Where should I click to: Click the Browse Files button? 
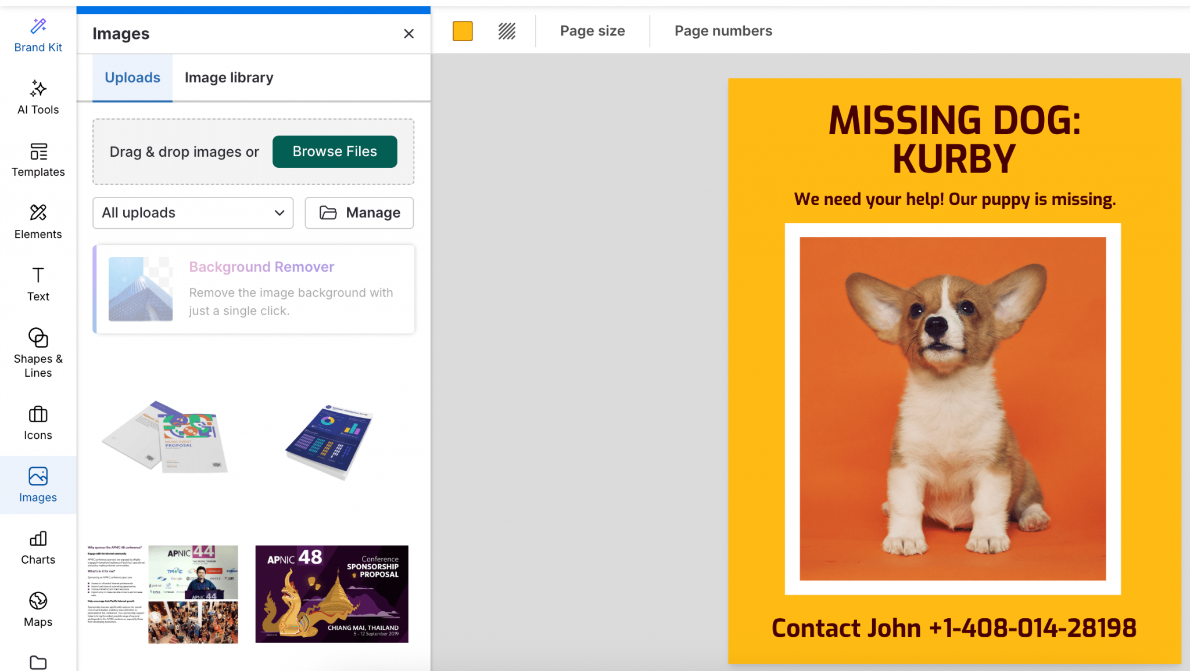335,151
